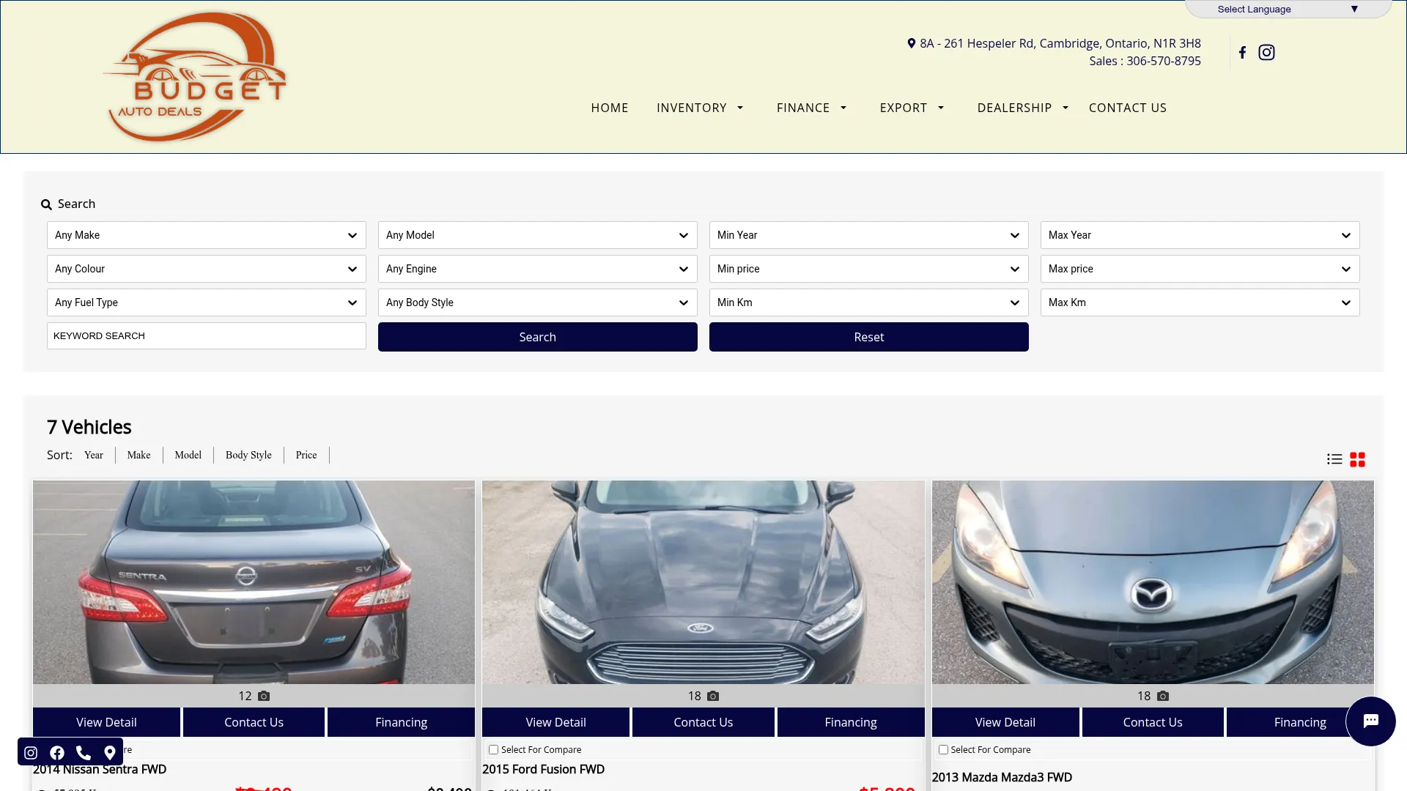Click the location pin beside the address
The width and height of the screenshot is (1407, 791).
coord(911,43)
